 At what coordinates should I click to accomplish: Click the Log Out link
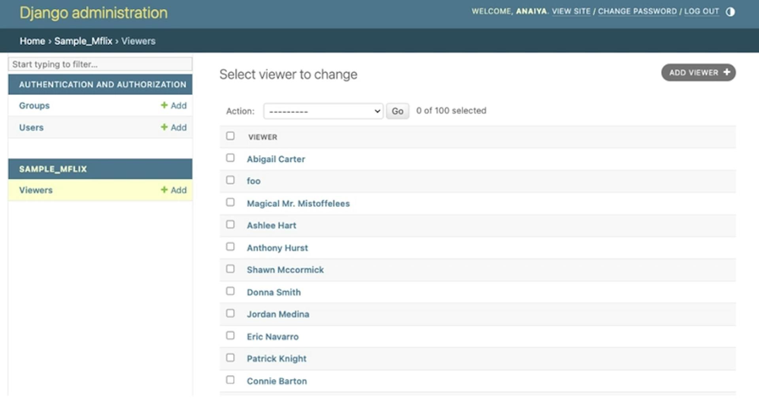coord(701,11)
